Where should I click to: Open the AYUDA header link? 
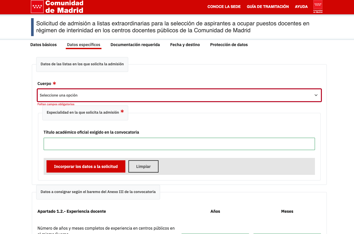[301, 7]
